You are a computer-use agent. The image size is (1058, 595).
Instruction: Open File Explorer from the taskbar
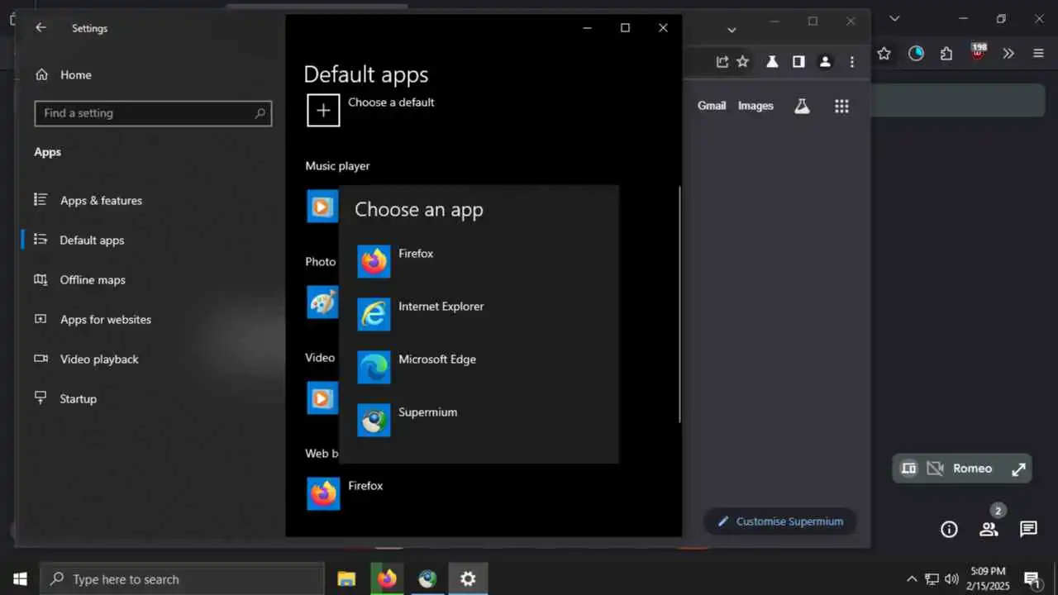click(346, 579)
